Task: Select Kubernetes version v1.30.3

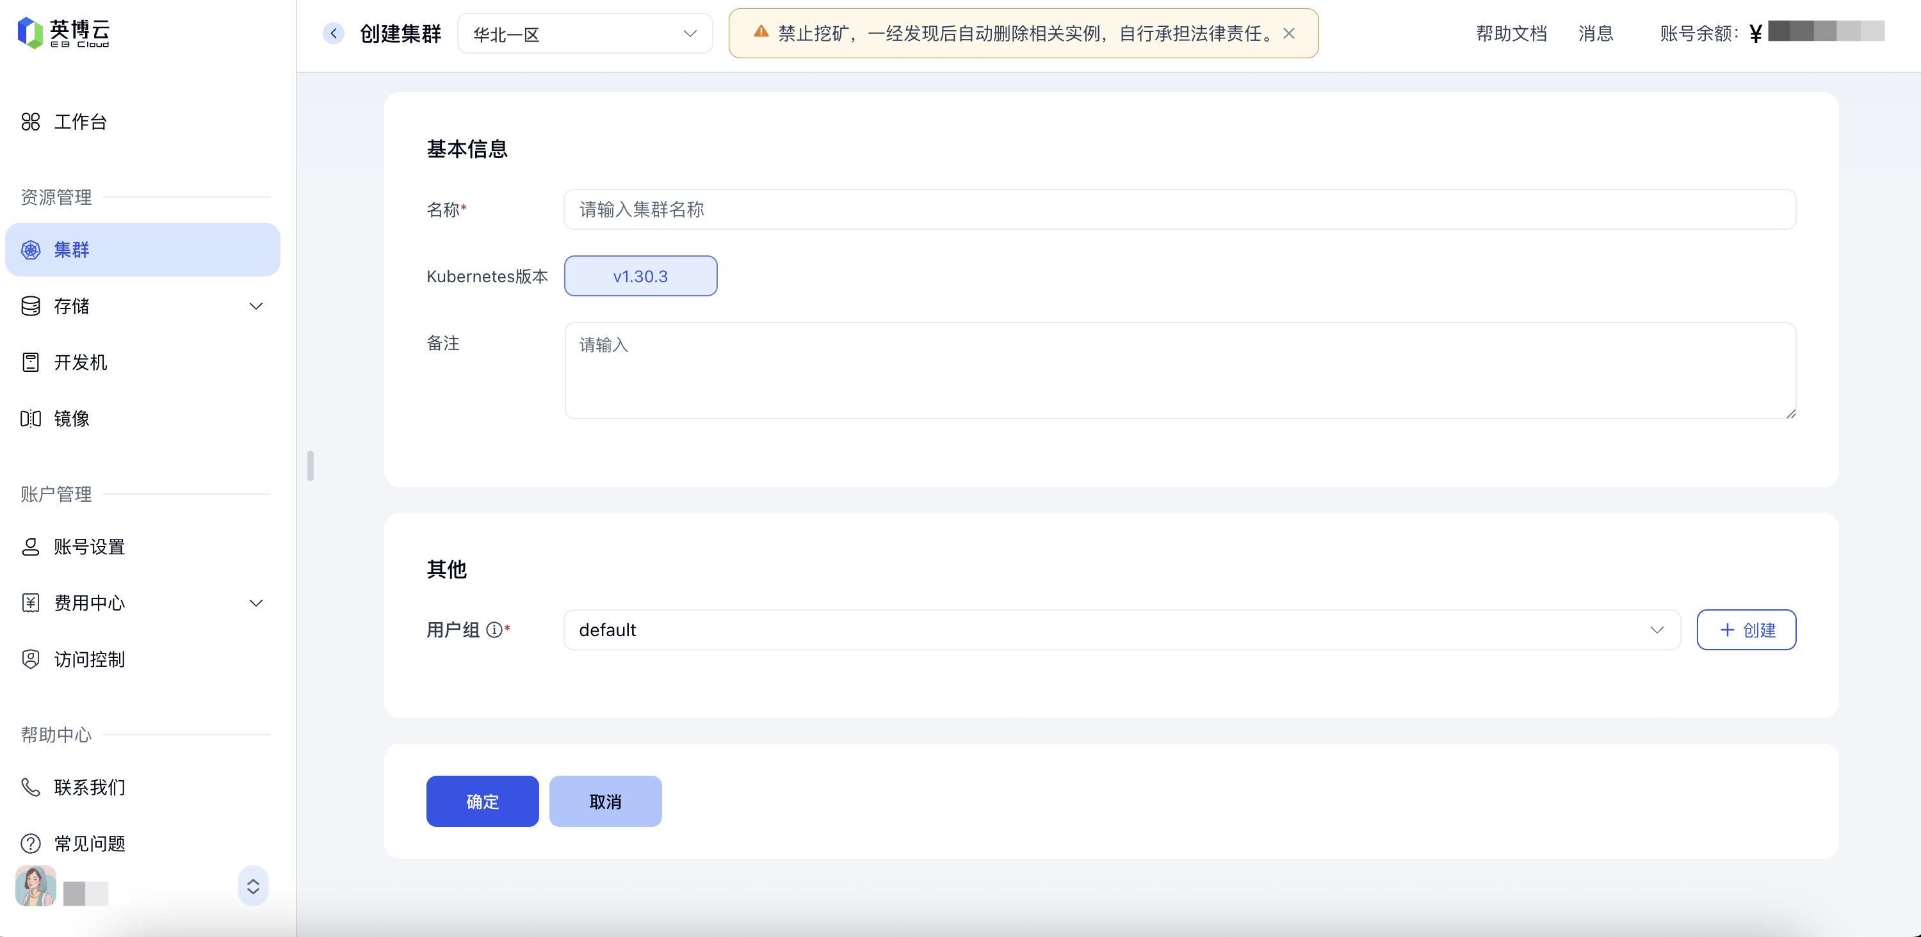Action: click(640, 276)
